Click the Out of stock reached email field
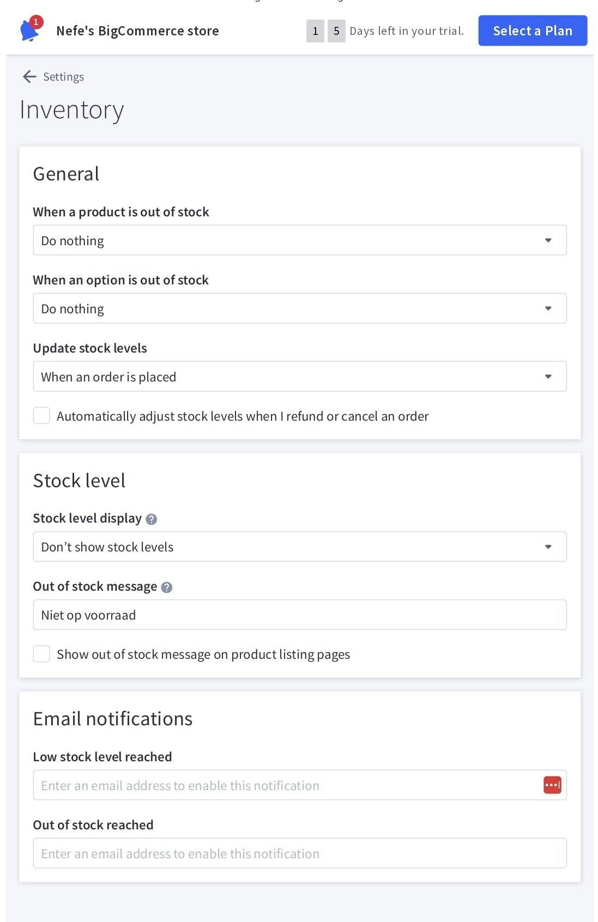This screenshot has width=598, height=922. (300, 853)
